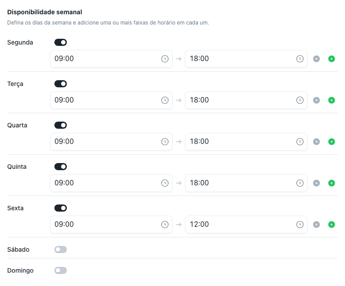Open Terça end time clock picker
The image size is (345, 286).
coord(300,100)
